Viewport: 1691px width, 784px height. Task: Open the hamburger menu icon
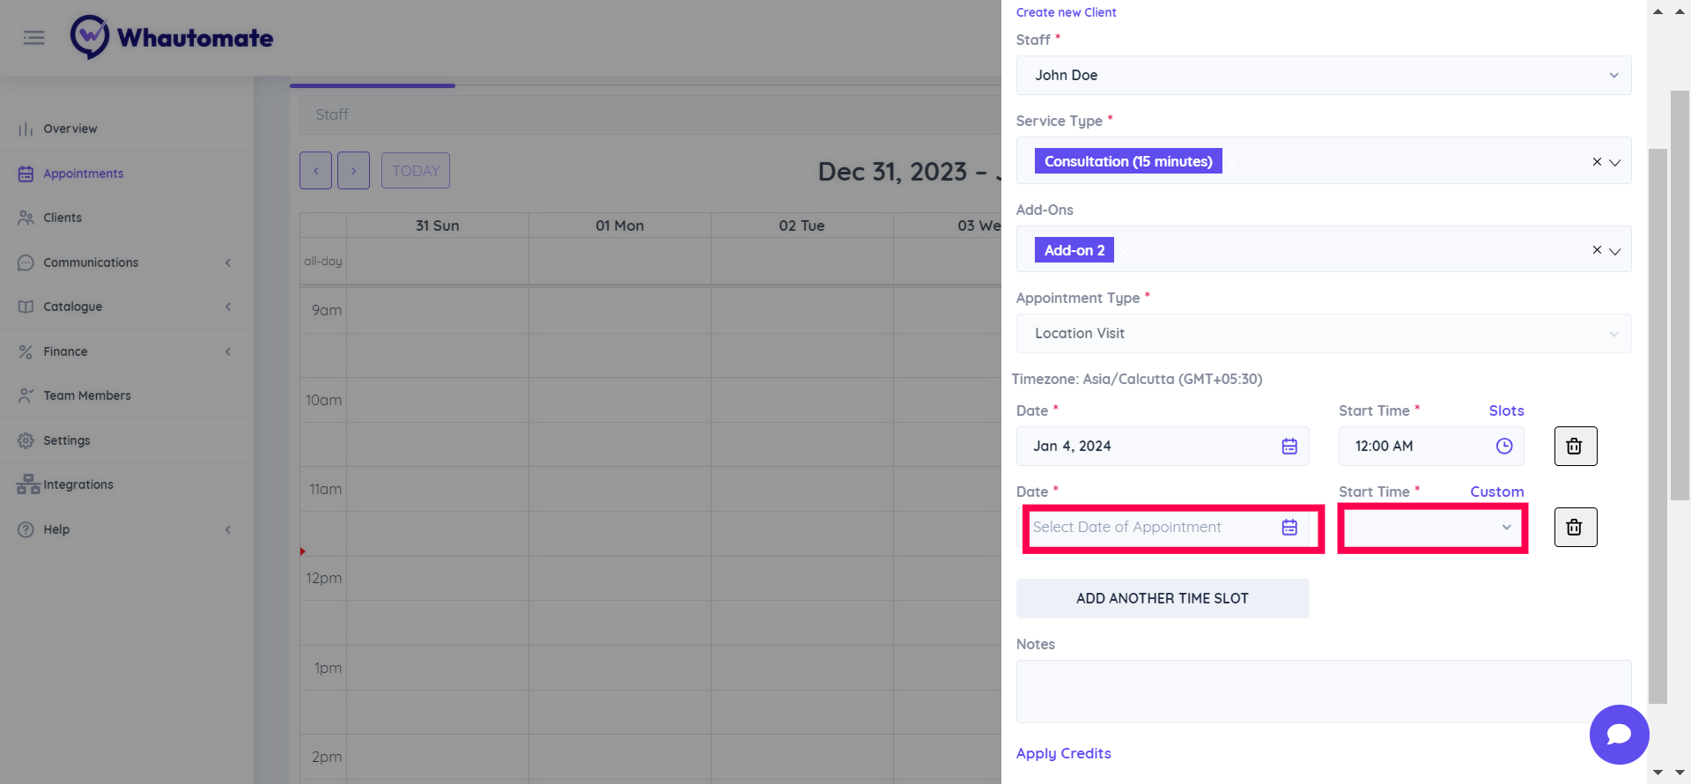point(34,38)
